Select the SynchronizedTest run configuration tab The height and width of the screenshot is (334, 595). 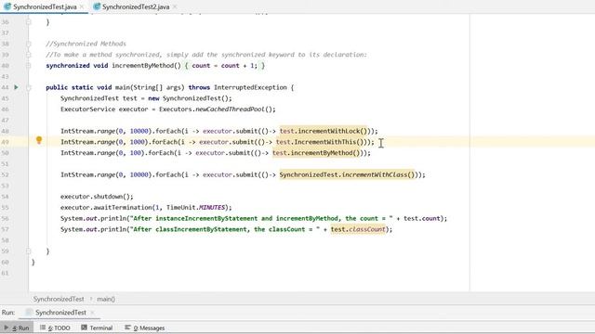(59, 313)
